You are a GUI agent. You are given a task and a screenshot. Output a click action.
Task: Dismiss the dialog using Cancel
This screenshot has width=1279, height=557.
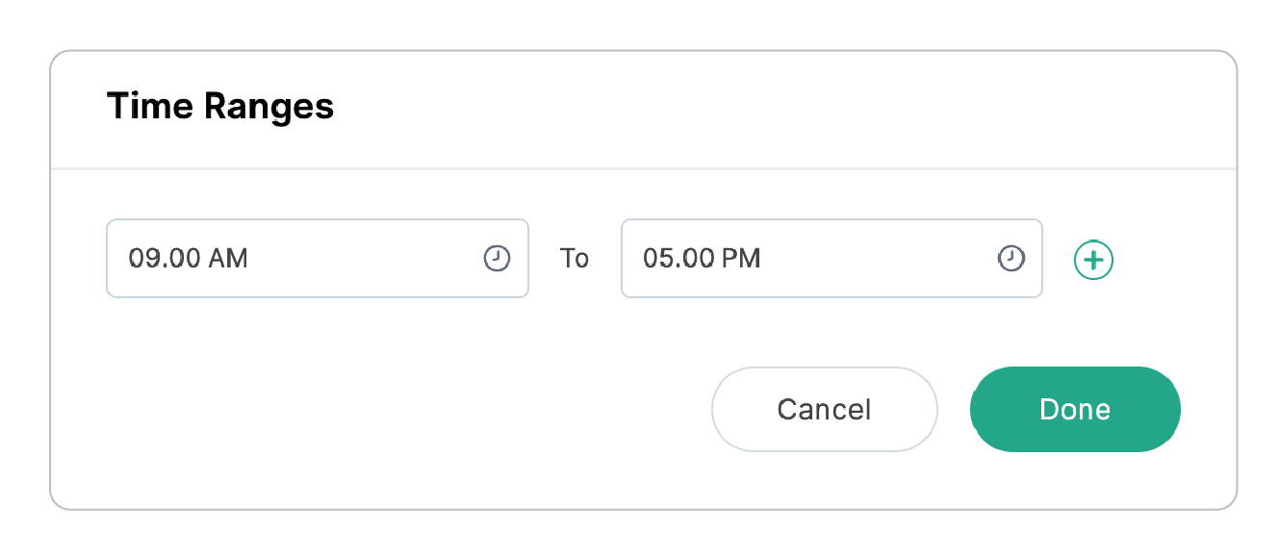[824, 409]
